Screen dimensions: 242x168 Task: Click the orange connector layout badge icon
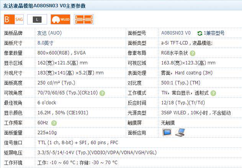coord(84,19)
